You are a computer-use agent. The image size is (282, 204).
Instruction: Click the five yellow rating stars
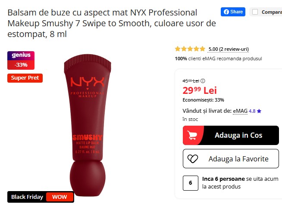coord(190,49)
